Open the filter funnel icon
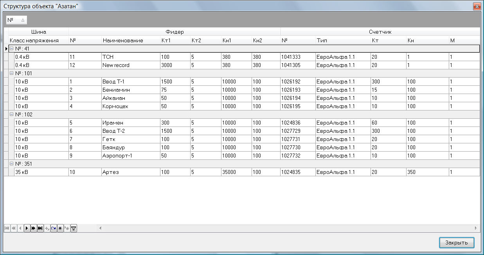This screenshot has height=255, width=484. (74, 228)
